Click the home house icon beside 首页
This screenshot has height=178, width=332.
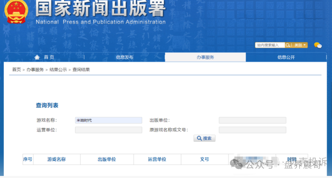[x=37, y=57]
